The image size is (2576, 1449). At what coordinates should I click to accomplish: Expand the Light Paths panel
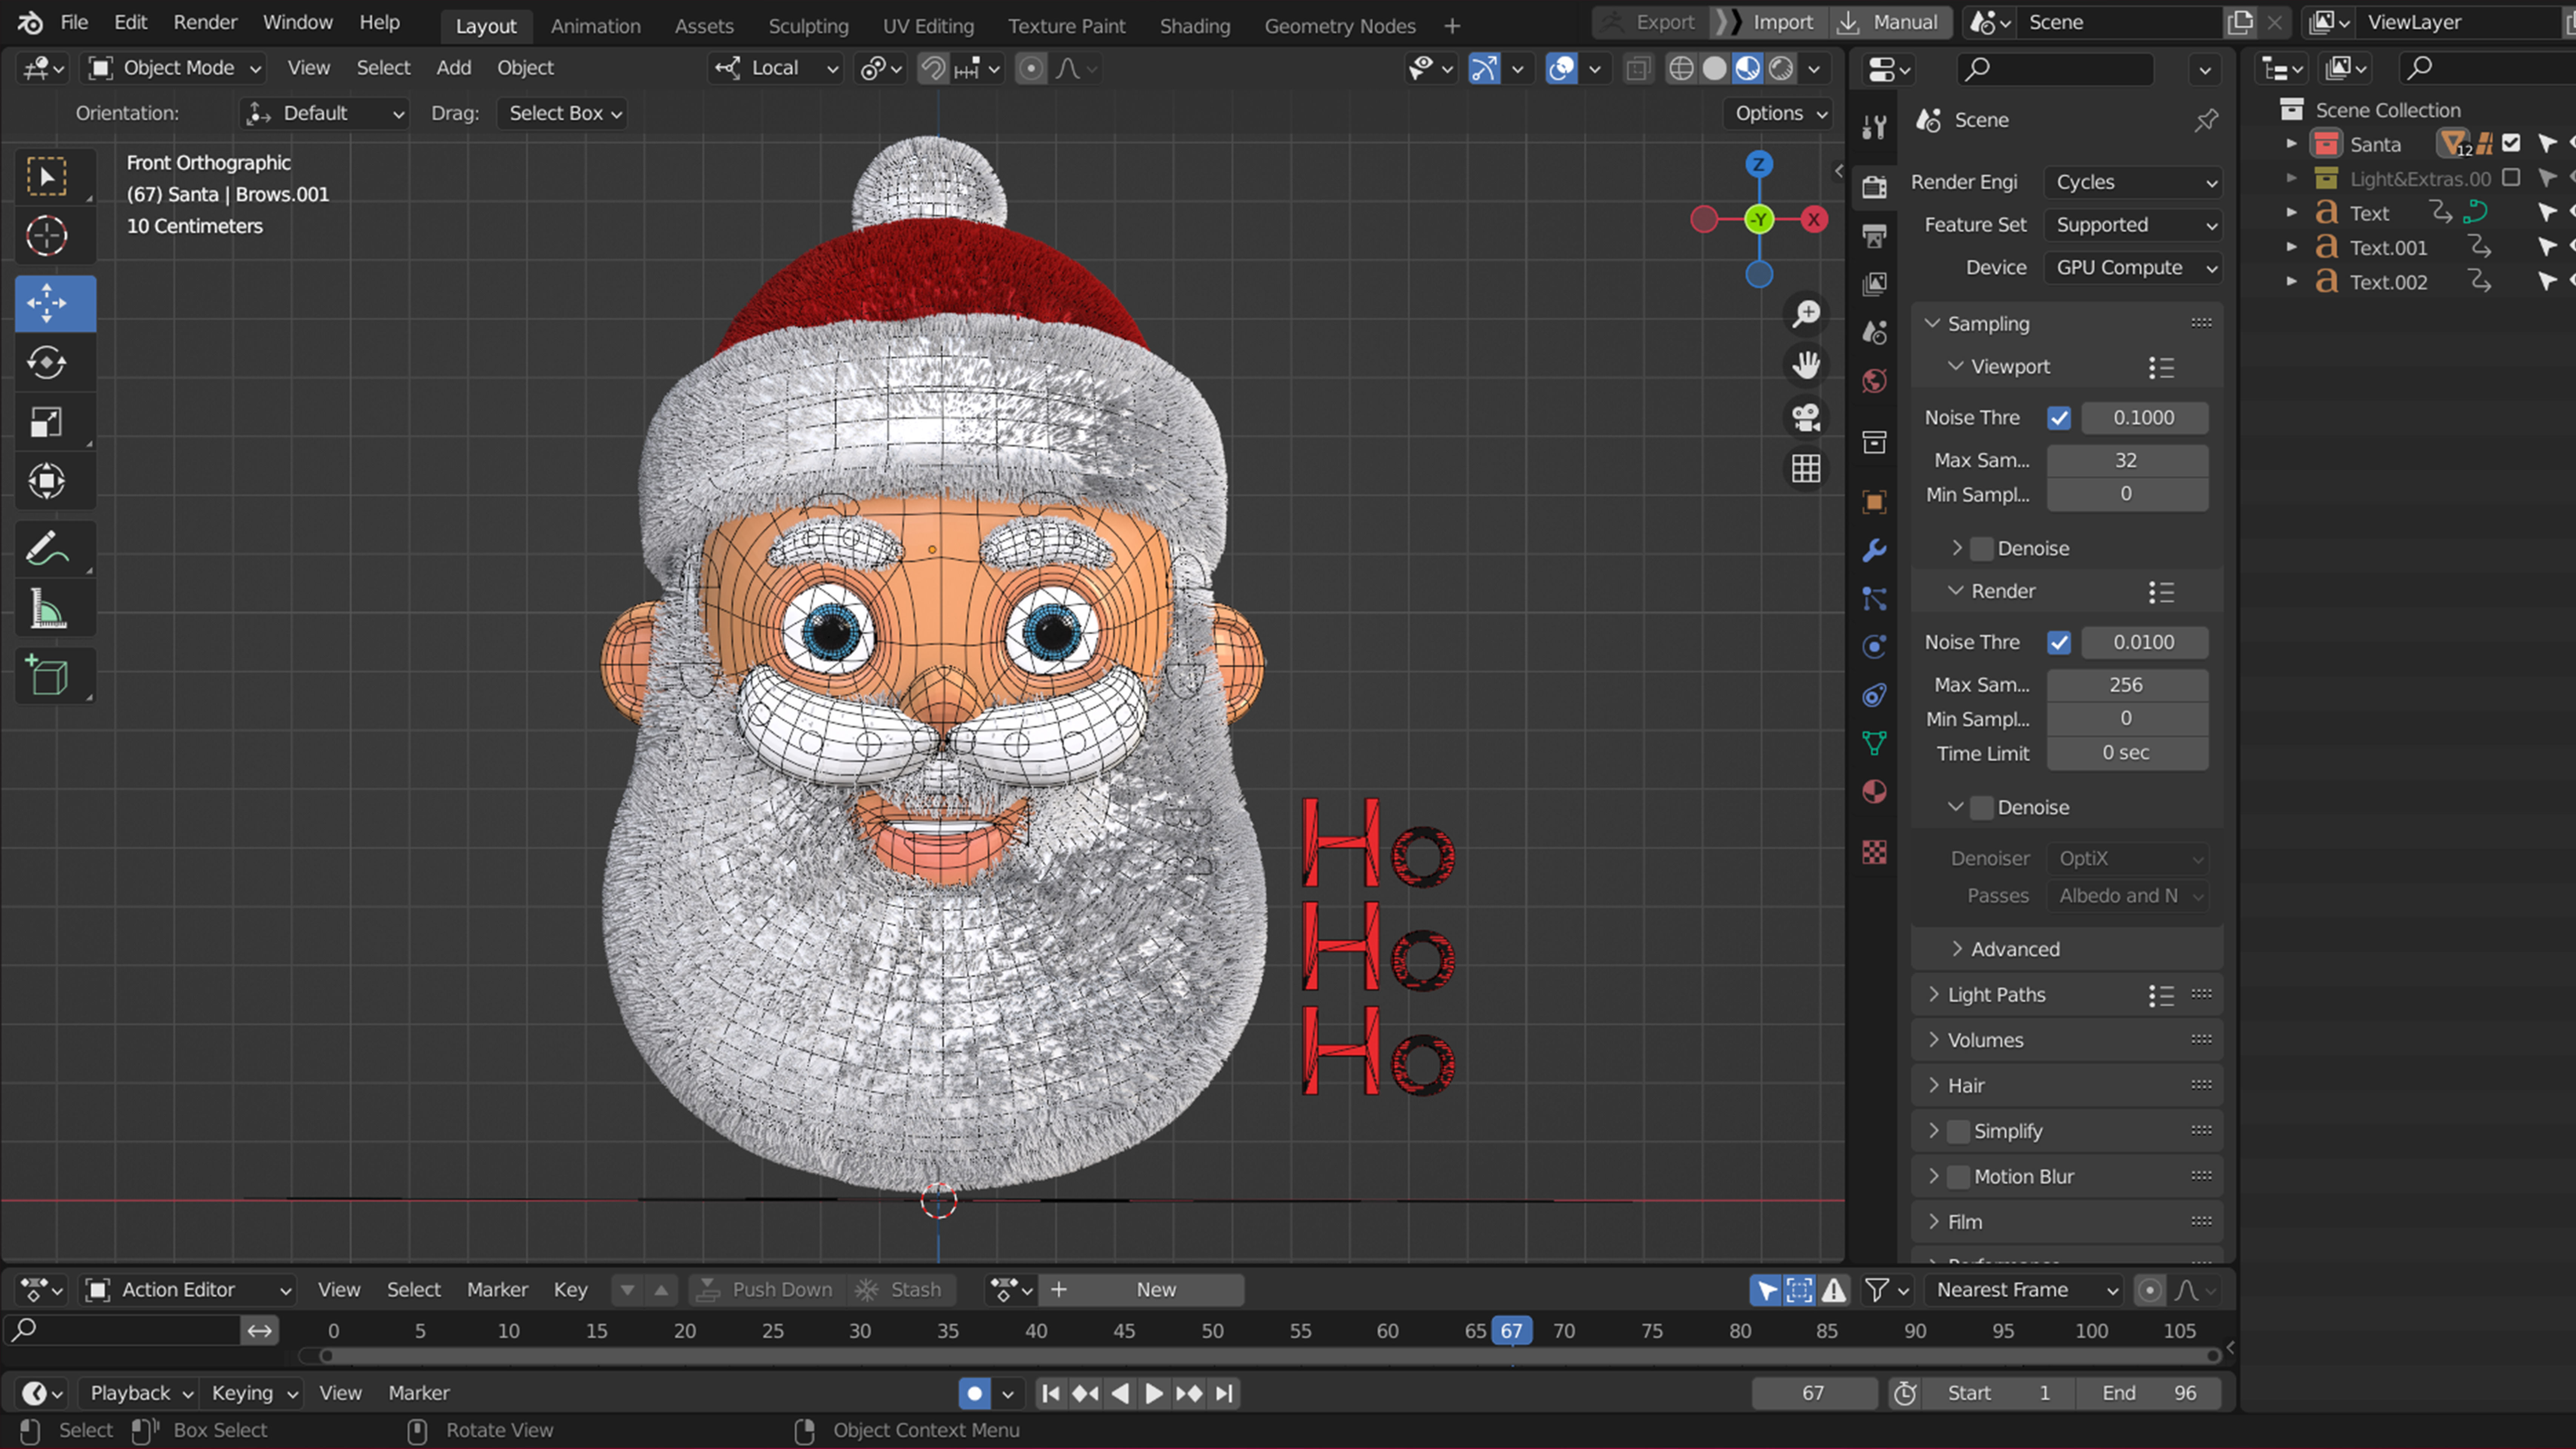coord(1997,995)
